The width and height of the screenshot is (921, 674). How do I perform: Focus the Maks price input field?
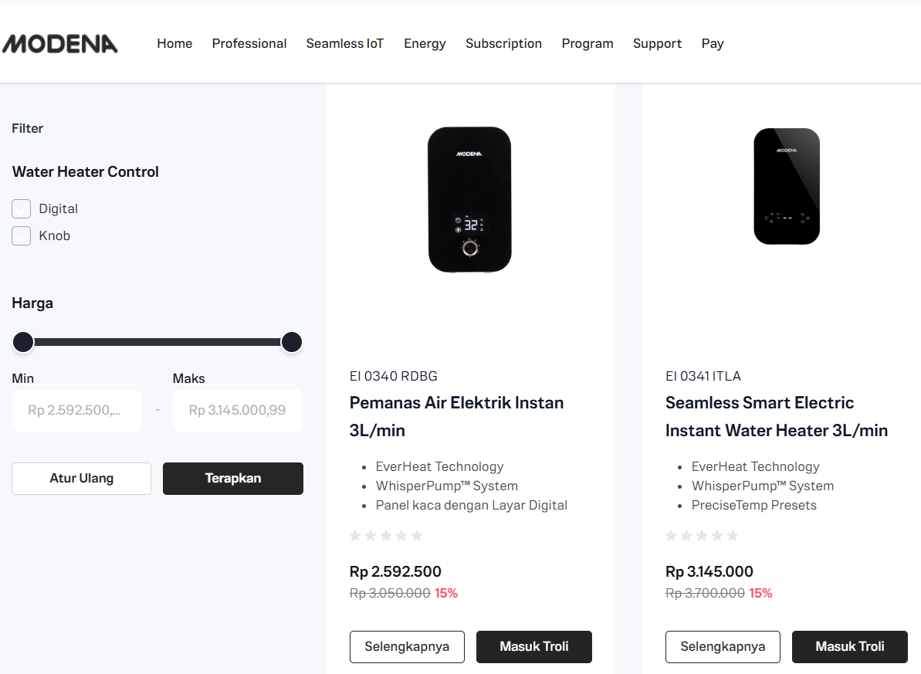pyautogui.click(x=237, y=410)
